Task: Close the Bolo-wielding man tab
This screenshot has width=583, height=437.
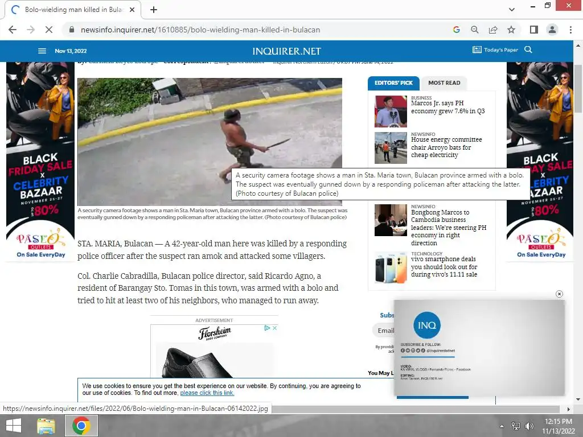Action: pyautogui.click(x=132, y=10)
